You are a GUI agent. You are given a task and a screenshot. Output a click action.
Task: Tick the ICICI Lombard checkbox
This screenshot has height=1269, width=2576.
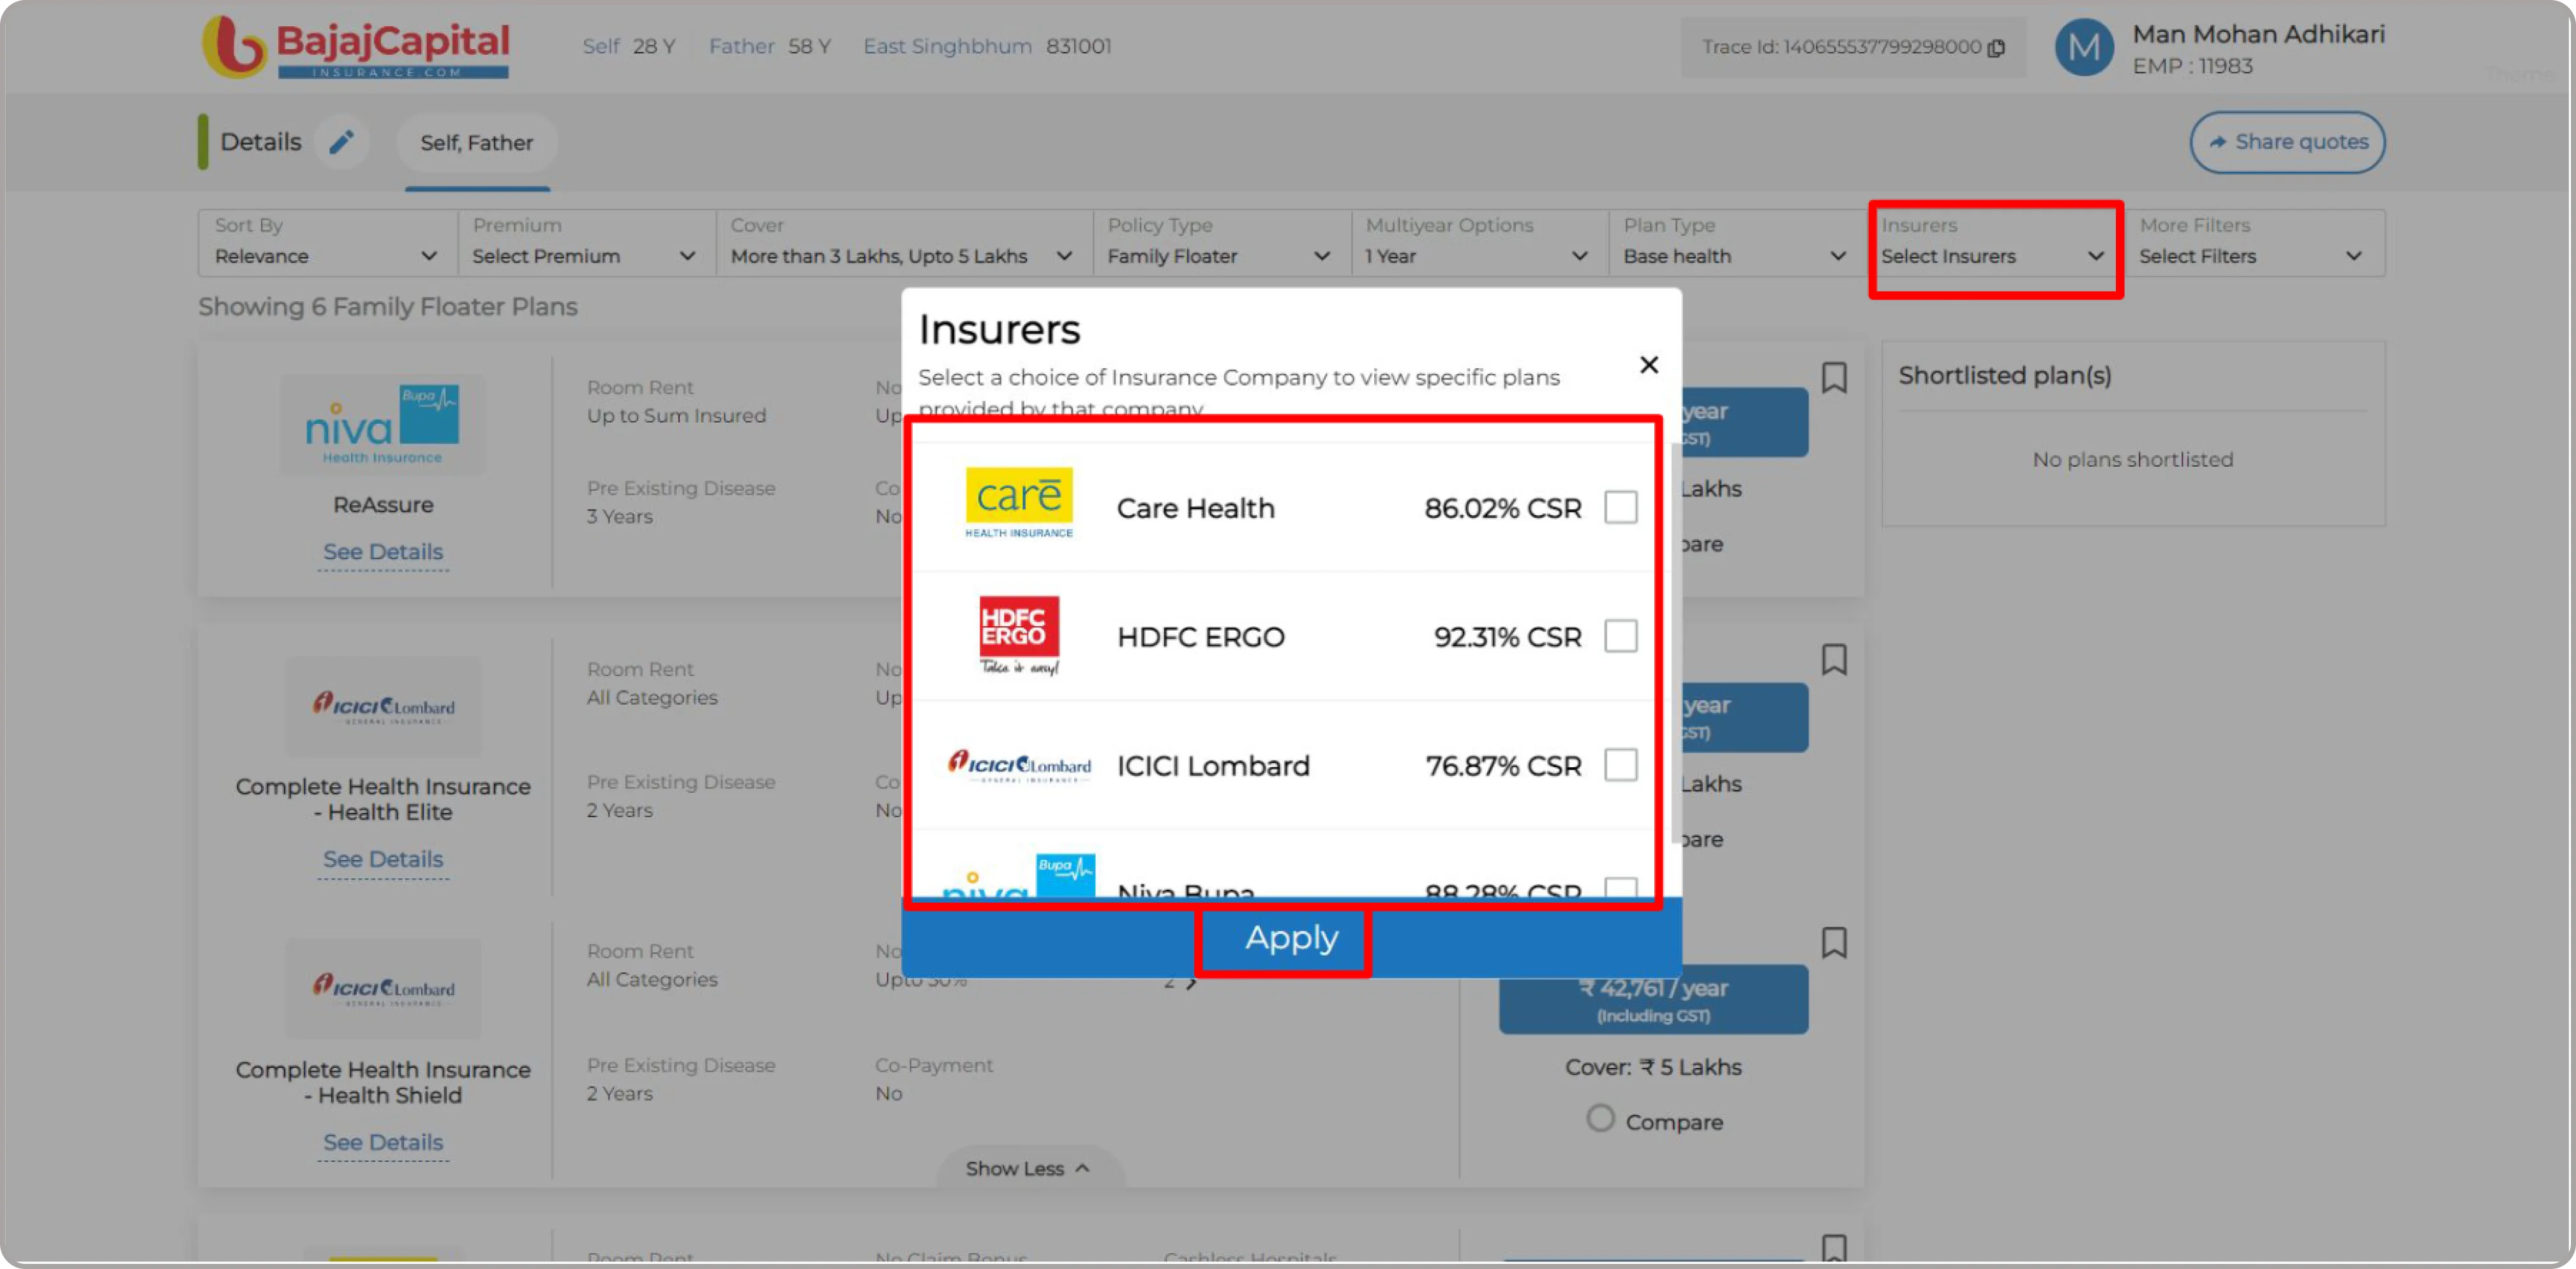coord(1620,765)
